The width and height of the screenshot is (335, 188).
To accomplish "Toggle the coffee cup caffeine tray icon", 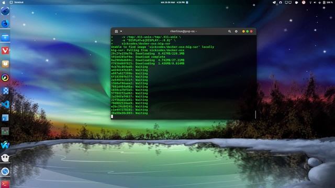I will [x=297, y=2].
